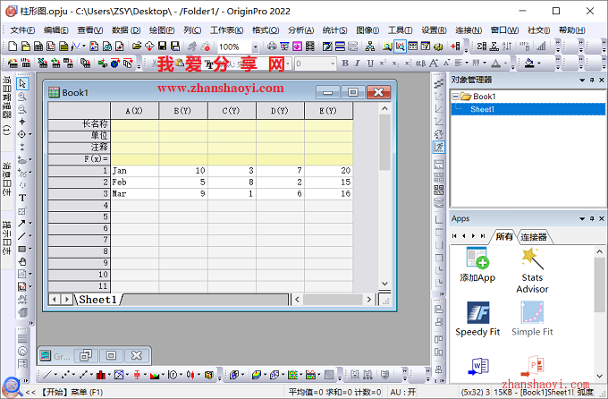The height and width of the screenshot is (399, 608).
Task: Expand the area plot dropdown arrow
Action: click(163, 375)
